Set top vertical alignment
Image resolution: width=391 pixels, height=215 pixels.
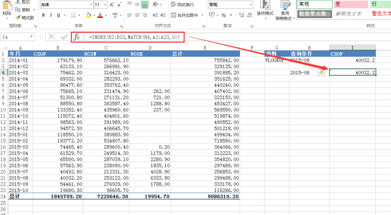tap(129, 4)
